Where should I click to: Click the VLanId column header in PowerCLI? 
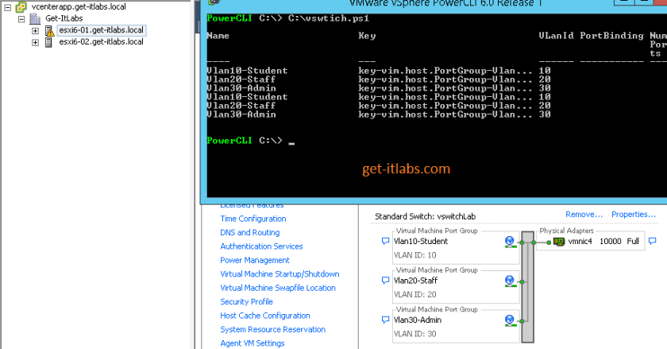[x=556, y=36]
